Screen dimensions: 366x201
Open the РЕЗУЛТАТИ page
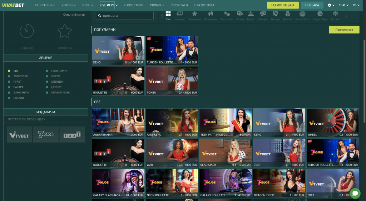[x=179, y=5]
